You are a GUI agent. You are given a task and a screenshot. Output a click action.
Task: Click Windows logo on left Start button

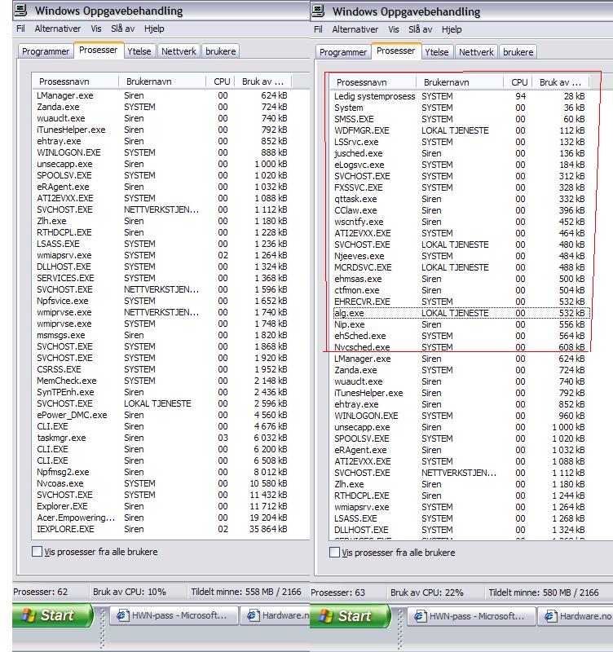tap(28, 615)
